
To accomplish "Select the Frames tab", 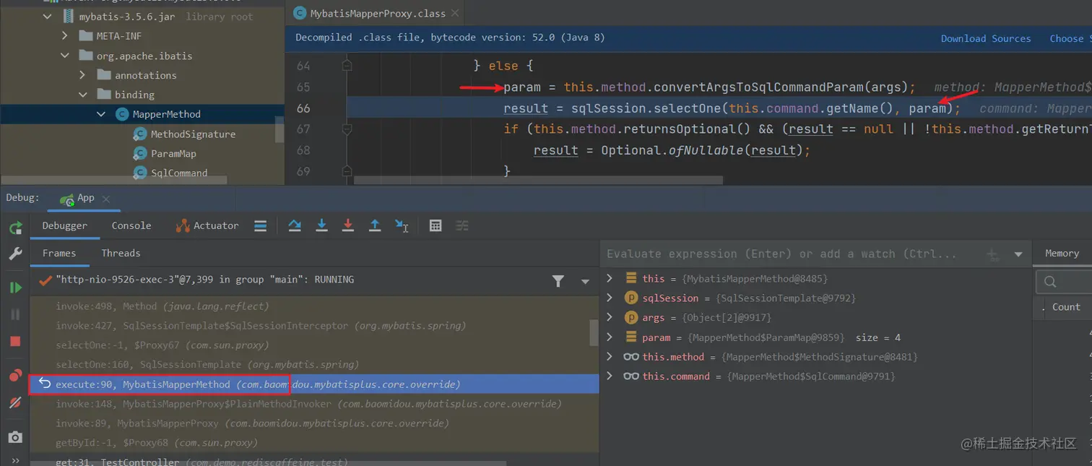I will [x=59, y=253].
